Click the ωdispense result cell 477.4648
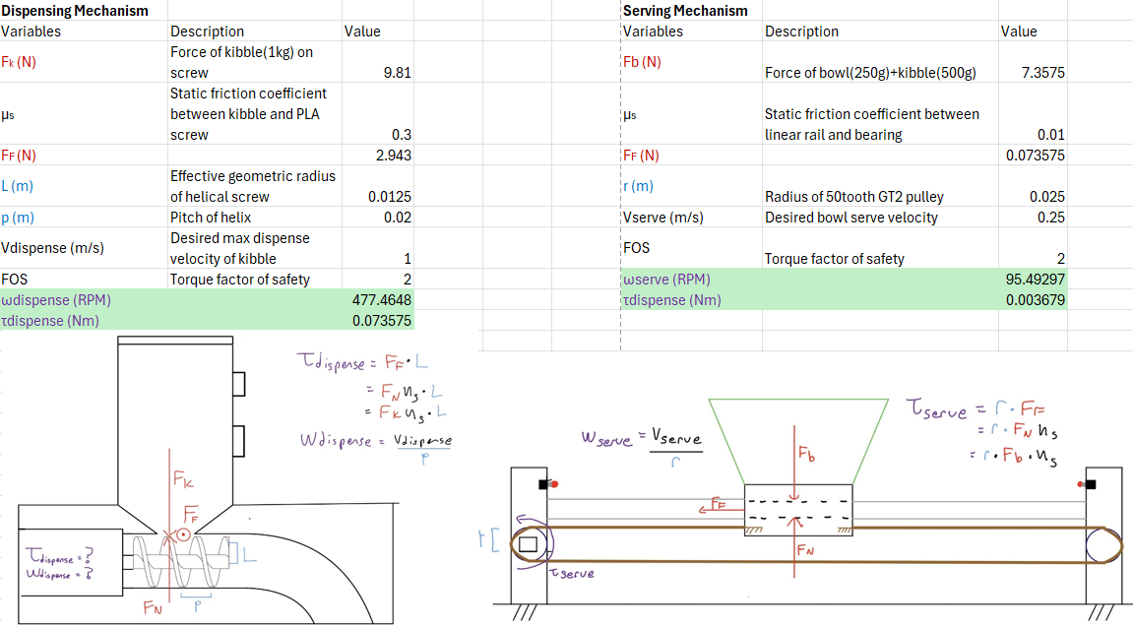1133x627 pixels. 378,300
